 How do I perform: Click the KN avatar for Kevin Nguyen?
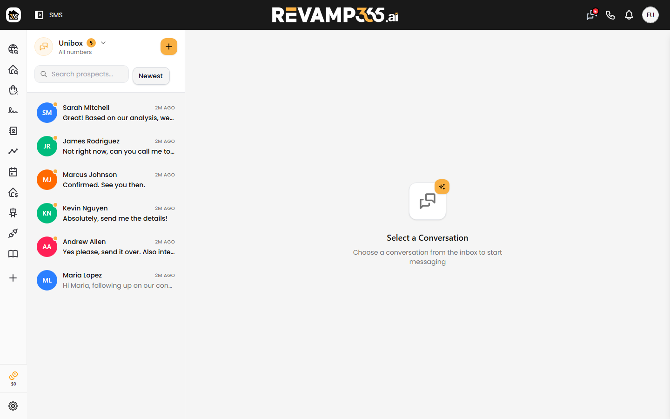[47, 213]
